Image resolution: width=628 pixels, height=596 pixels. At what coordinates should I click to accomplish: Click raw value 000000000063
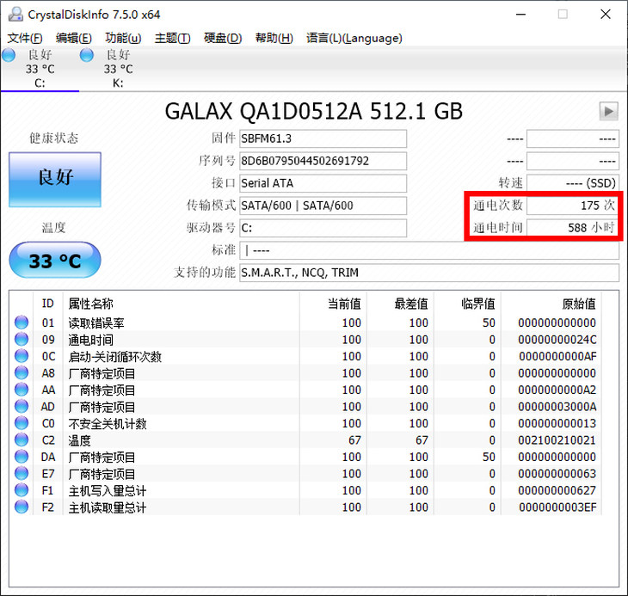[x=557, y=474]
